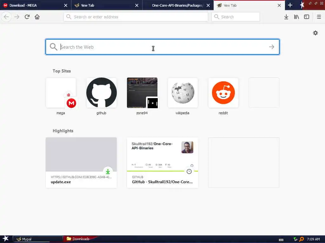The image size is (325, 243).
Task: Click the star icon beside new tab button
Action: (x=302, y=5)
